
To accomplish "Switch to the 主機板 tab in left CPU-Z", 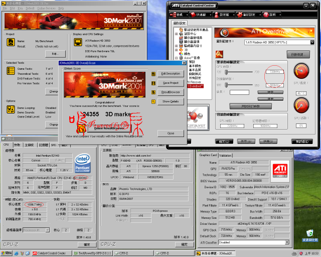I will point(29,145).
